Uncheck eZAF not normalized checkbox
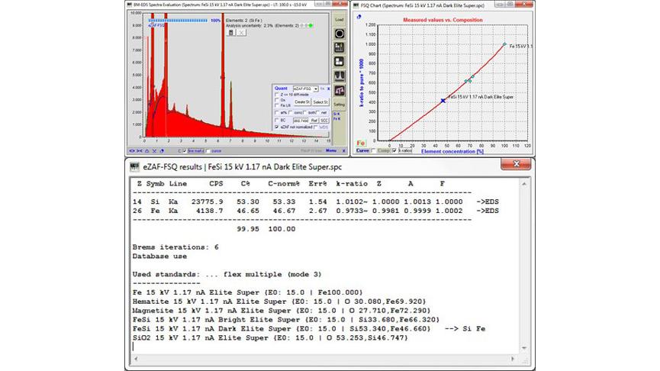This screenshot has width=660, height=371. coord(277,127)
